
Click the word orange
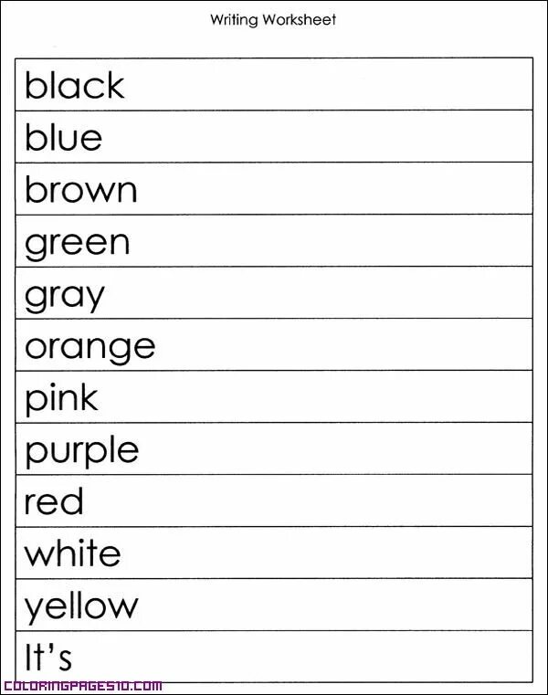(90, 348)
